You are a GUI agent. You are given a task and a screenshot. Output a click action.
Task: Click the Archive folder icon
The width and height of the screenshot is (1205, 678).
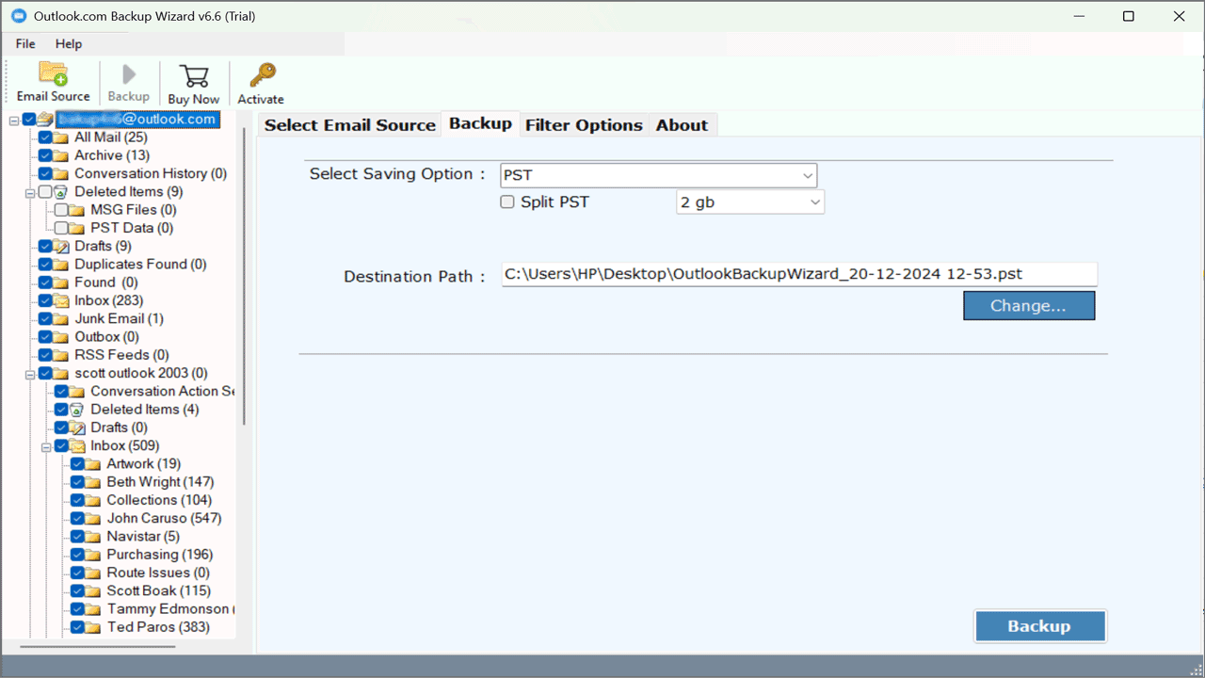tap(60, 155)
